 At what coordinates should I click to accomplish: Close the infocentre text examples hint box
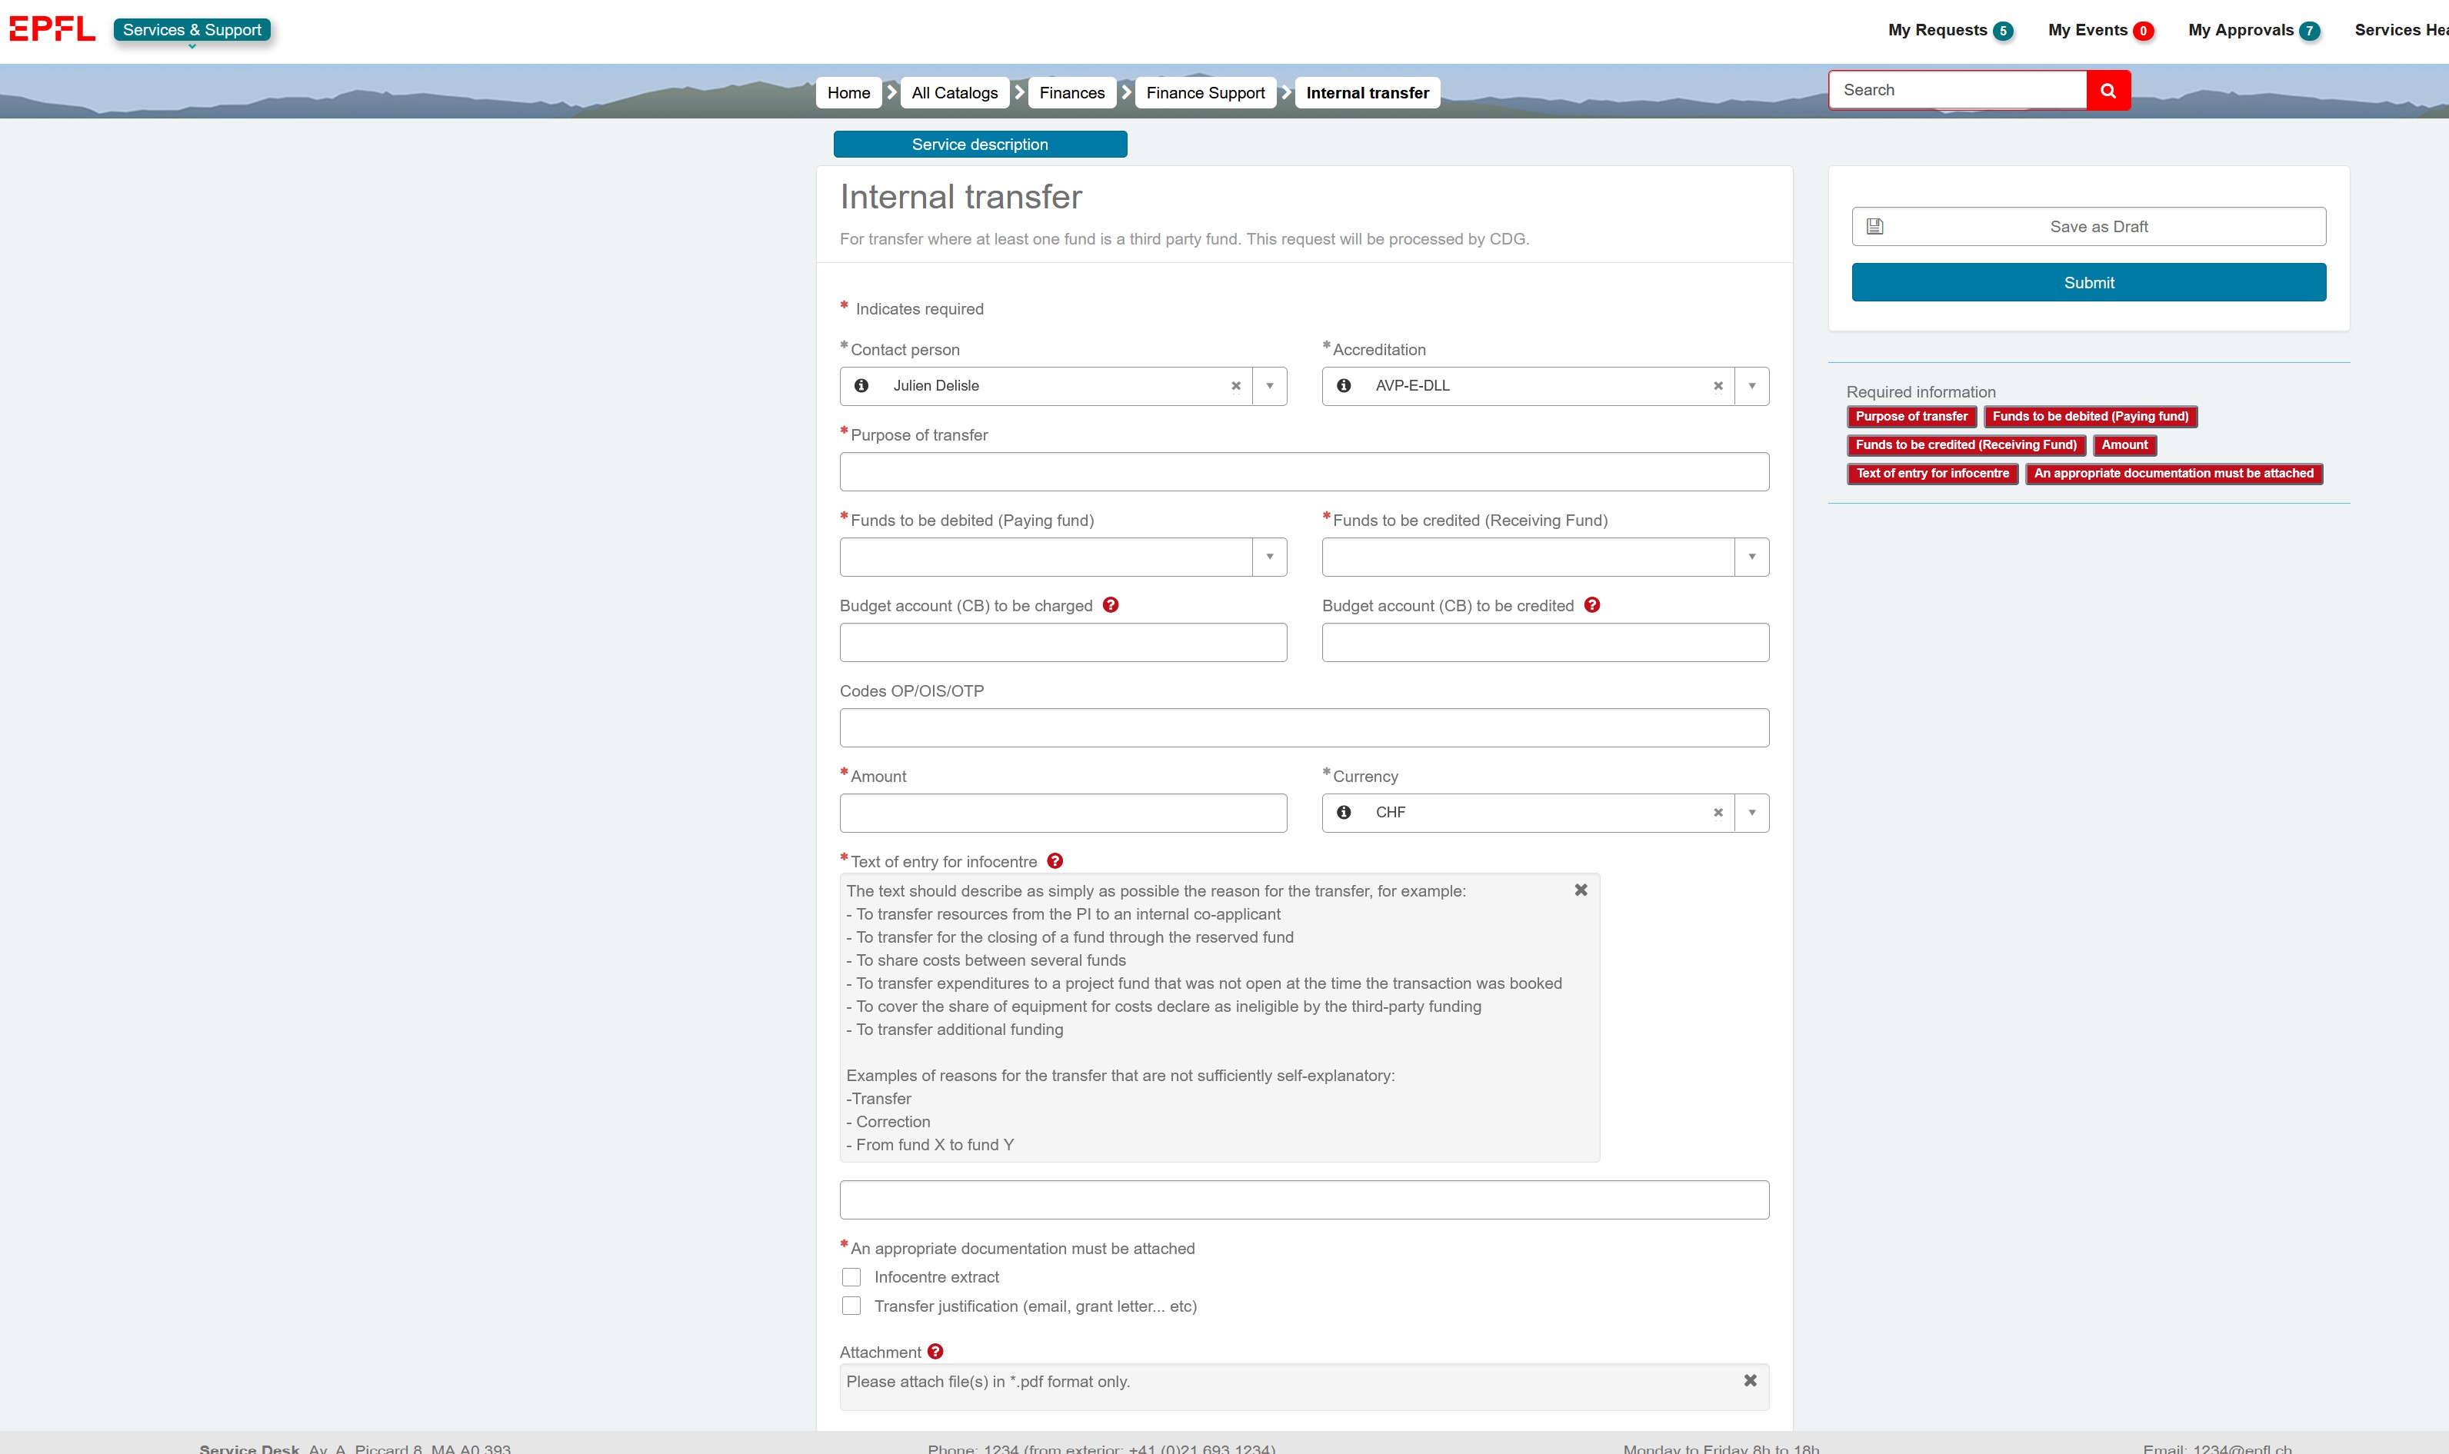1581,890
